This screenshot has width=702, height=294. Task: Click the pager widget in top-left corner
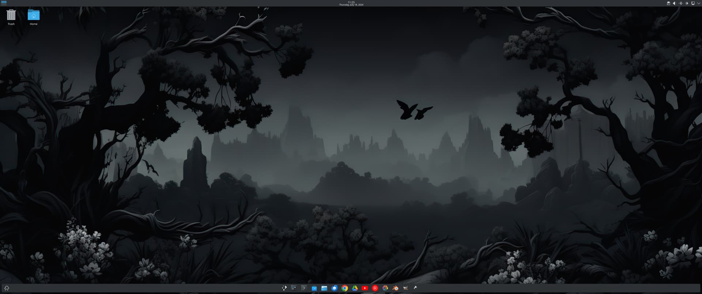4,3
